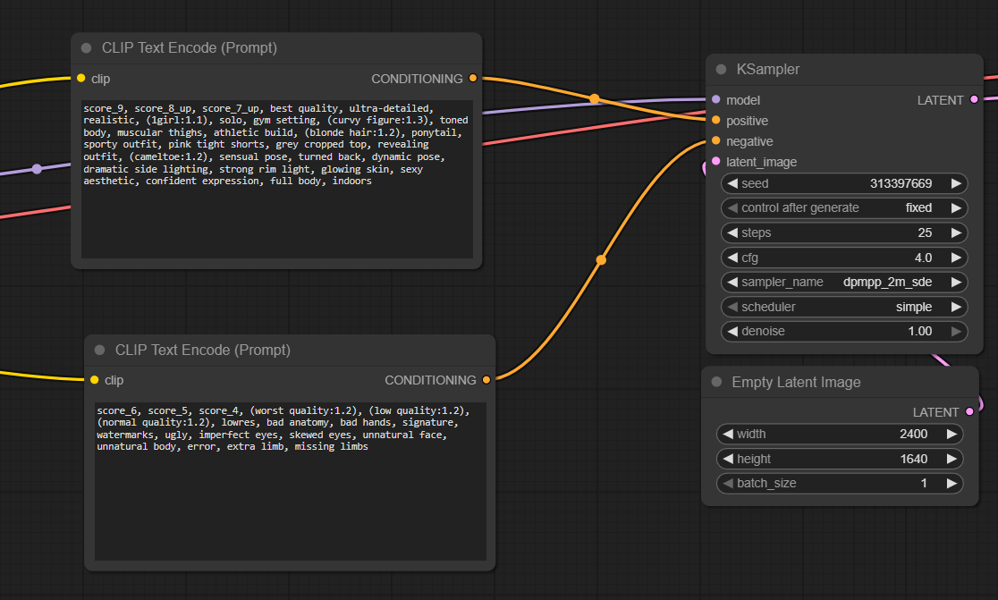
Task: Click the LATENT output port of KSampler
Action: (974, 100)
